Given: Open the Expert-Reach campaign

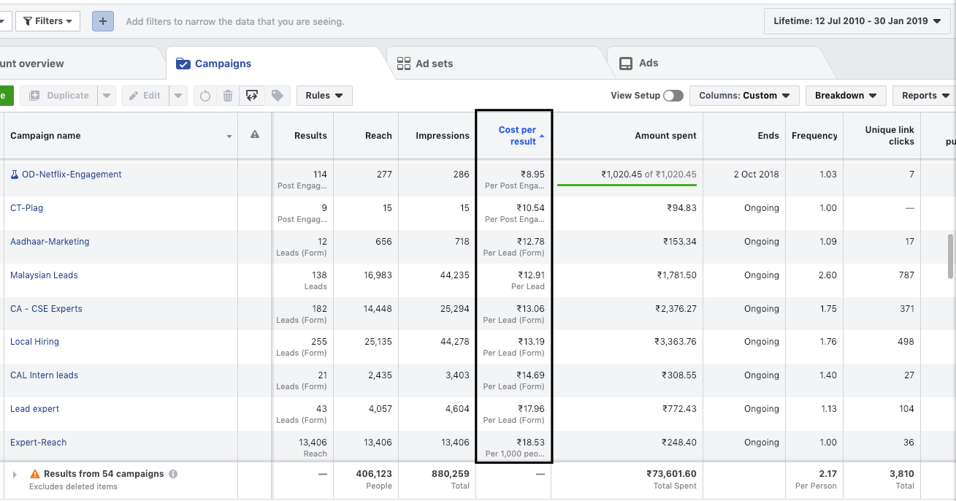Looking at the screenshot, I should 39,443.
